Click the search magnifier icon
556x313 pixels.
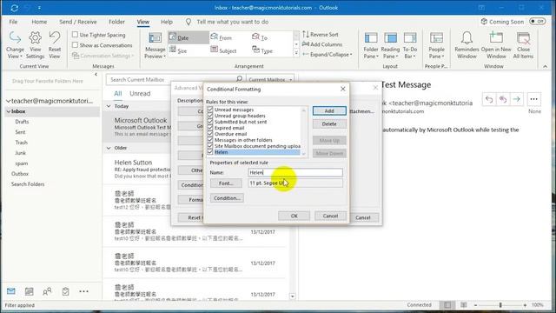(240, 79)
